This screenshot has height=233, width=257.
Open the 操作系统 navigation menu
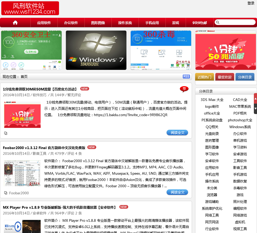click(125, 23)
